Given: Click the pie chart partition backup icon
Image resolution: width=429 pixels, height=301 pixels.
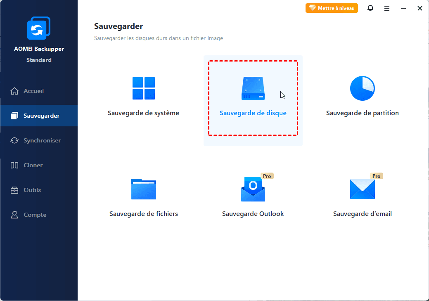Looking at the screenshot, I should tap(362, 88).
